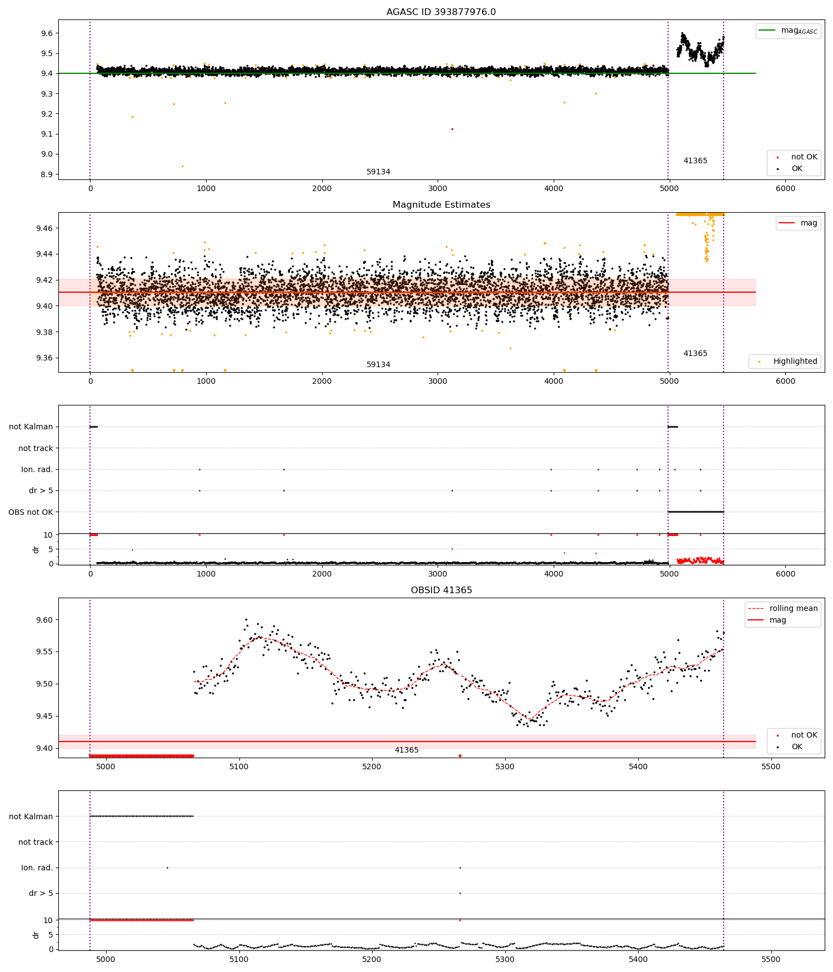This screenshot has height=972, width=833.
Task: Click the 41365 label in the top plot
Action: pyautogui.click(x=695, y=161)
